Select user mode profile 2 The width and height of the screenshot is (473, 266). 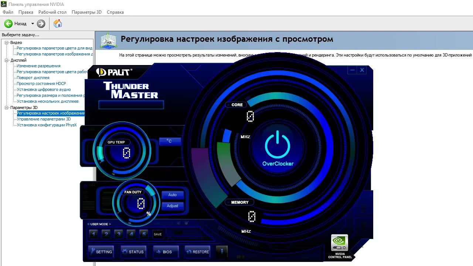(106, 234)
